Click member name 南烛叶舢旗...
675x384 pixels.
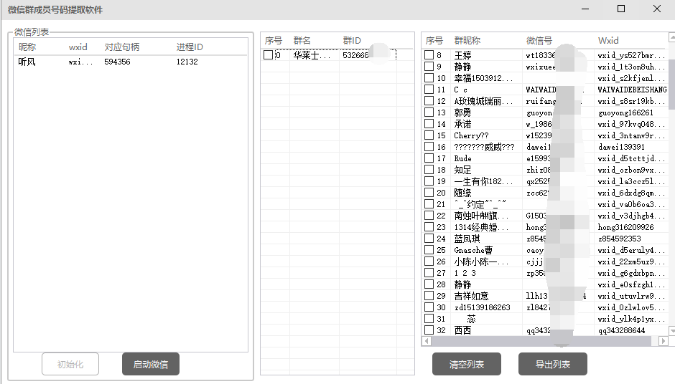click(x=481, y=216)
